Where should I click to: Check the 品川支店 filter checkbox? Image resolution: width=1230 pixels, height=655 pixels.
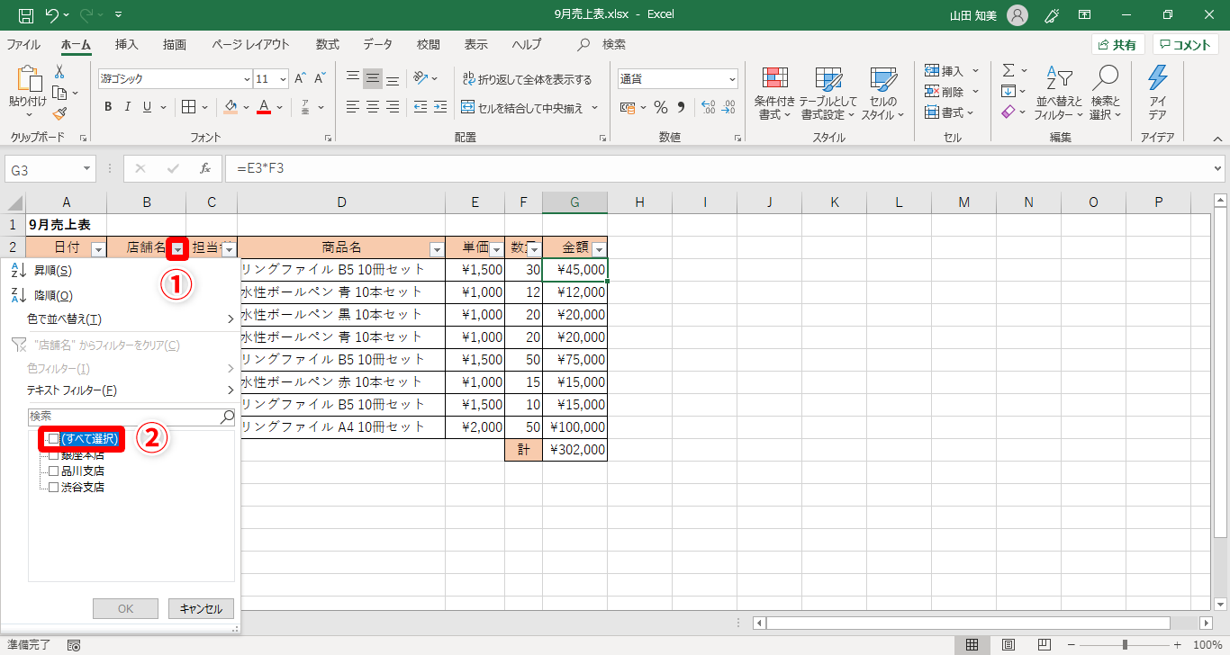point(53,471)
